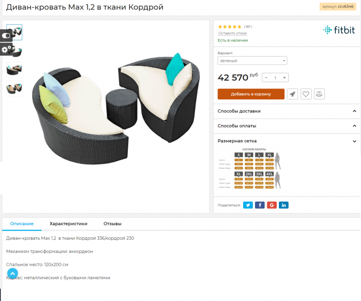
Task: Click Добавить в корзину button
Action: click(251, 94)
